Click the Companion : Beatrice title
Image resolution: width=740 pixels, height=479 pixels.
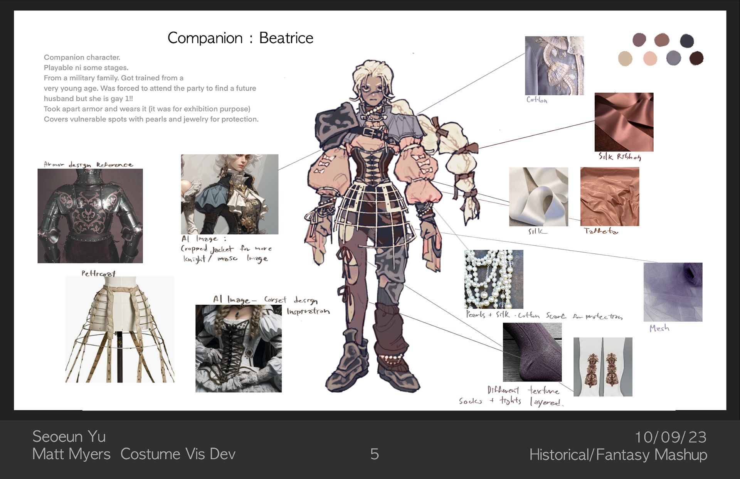point(240,38)
